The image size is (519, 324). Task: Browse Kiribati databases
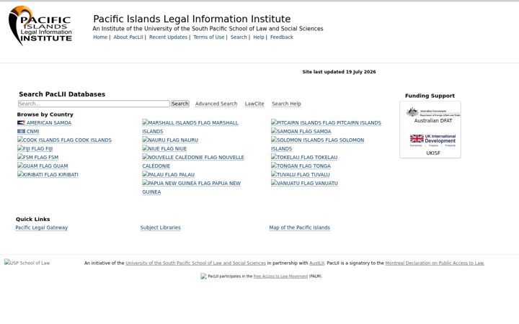[48, 174]
